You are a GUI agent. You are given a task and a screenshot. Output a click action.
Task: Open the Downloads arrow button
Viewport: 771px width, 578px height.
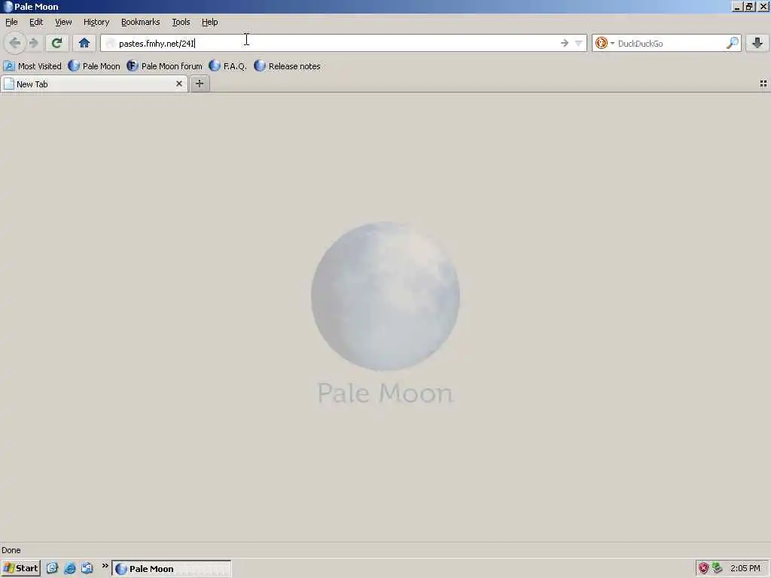pyautogui.click(x=757, y=43)
